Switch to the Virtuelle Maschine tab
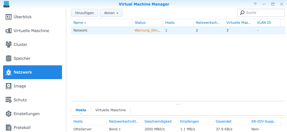This screenshot has height=132, width=287. (x=110, y=110)
